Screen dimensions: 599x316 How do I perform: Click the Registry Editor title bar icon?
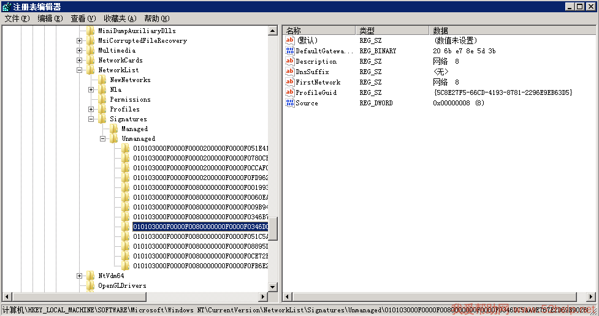(7, 6)
